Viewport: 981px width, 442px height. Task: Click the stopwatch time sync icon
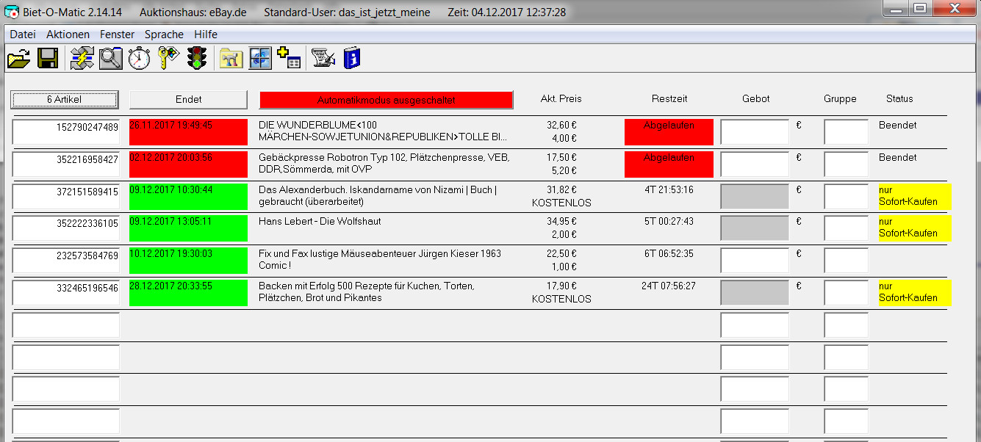click(x=139, y=58)
